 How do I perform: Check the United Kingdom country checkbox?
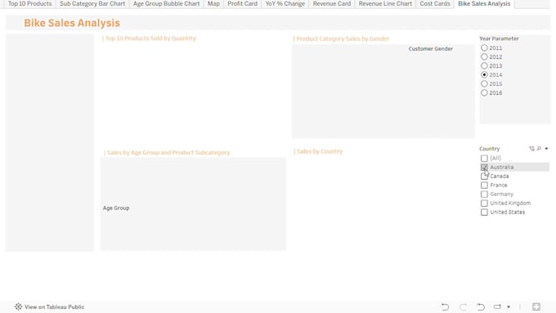pyautogui.click(x=484, y=203)
